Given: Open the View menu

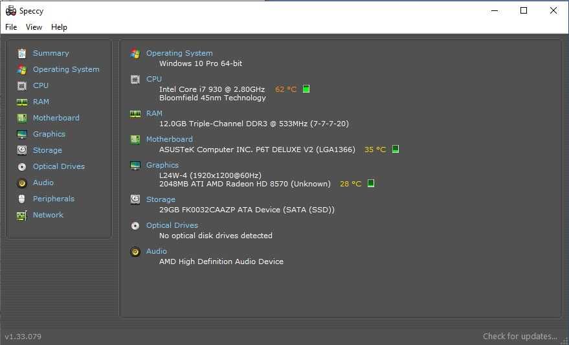Looking at the screenshot, I should pyautogui.click(x=34, y=27).
